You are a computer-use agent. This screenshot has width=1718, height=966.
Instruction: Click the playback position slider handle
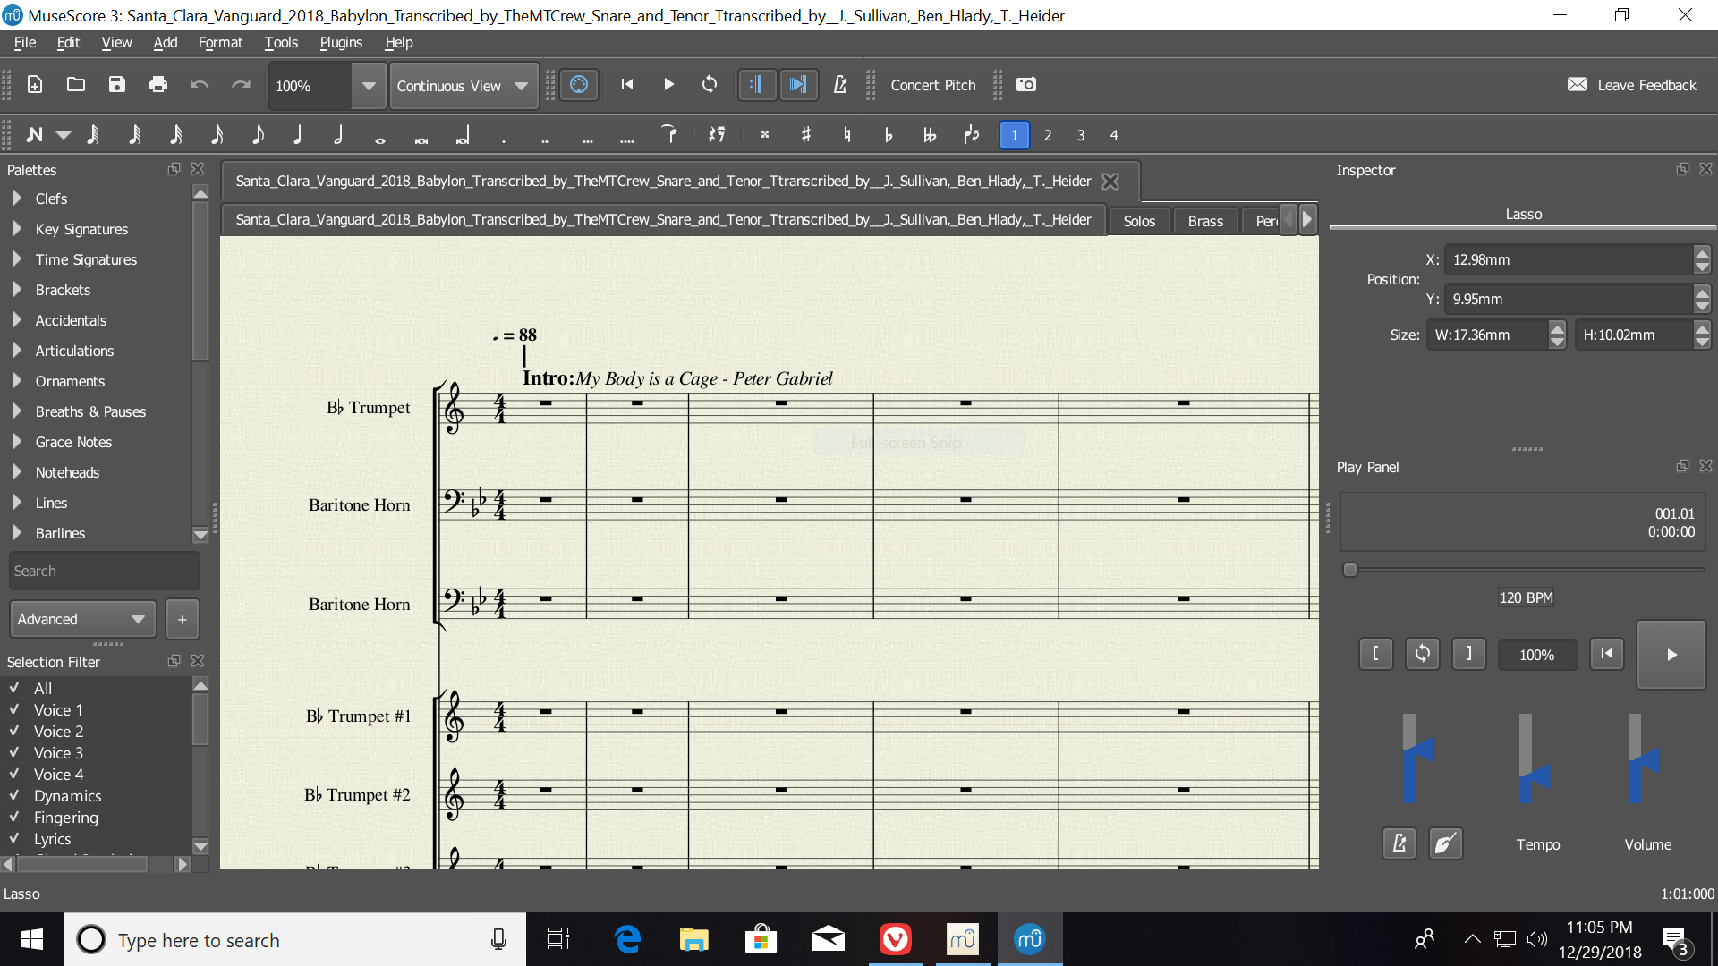pyautogui.click(x=1350, y=570)
